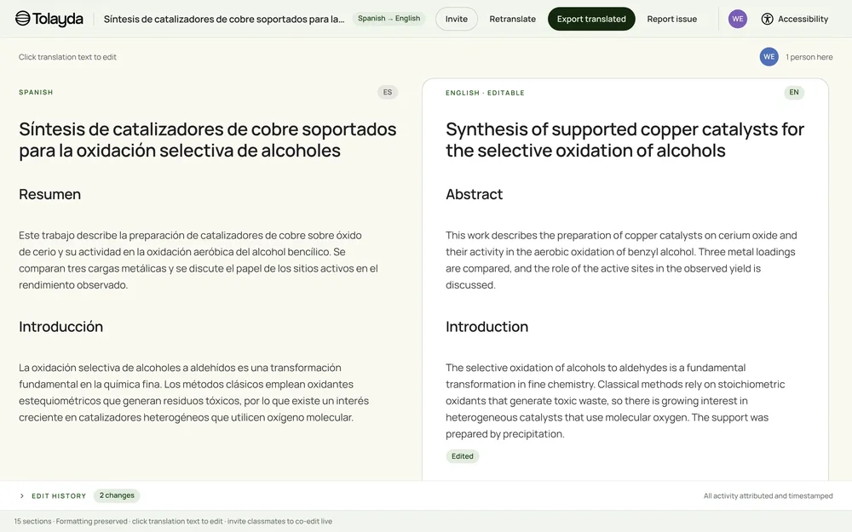Edit the English abstract paragraph 'This work describes'
Viewport: 852px width, 532px height.
pyautogui.click(x=621, y=260)
